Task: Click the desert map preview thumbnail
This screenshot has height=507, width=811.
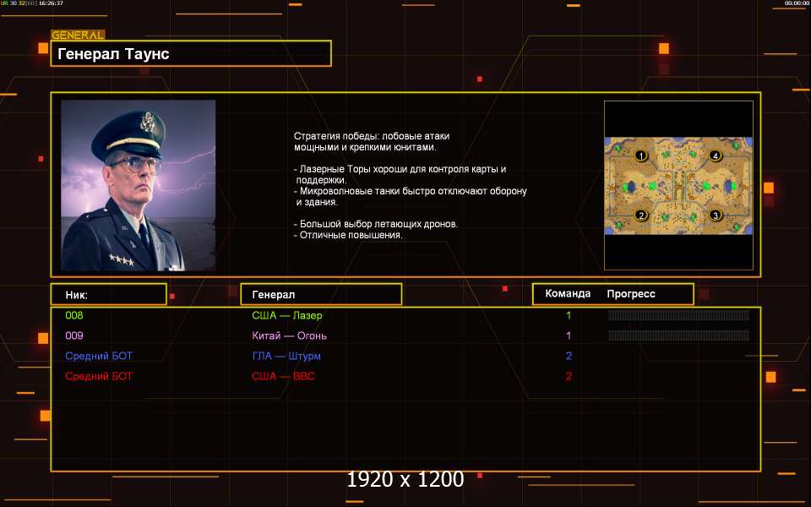Action: point(678,186)
